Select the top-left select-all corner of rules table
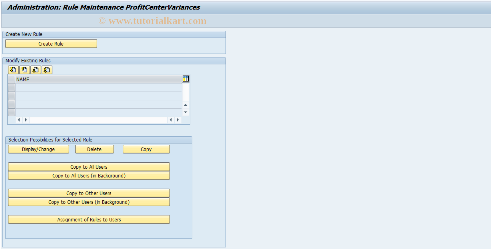 12,79
